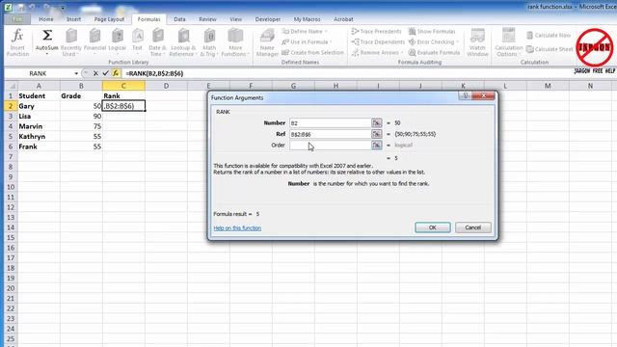Open Math & Trig functions
This screenshot has width=617, height=347.
(x=209, y=42)
